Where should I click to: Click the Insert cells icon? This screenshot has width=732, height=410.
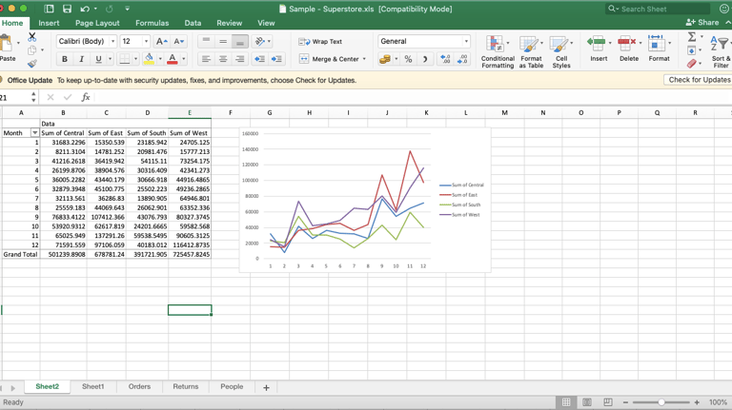coord(597,44)
